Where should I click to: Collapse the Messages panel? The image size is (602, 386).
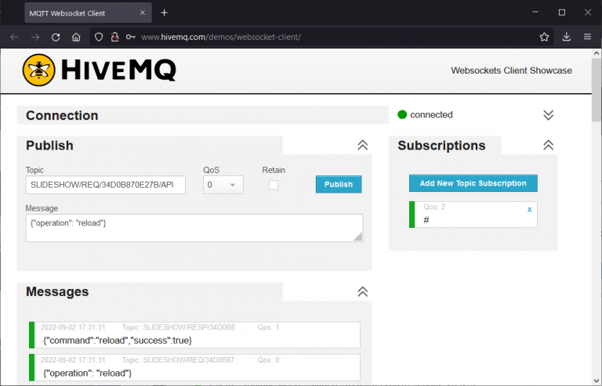click(362, 291)
